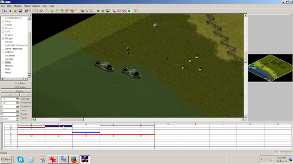Screen dimensions: 293x164
Task: Expand the Units tree node
Action: tap(3, 62)
